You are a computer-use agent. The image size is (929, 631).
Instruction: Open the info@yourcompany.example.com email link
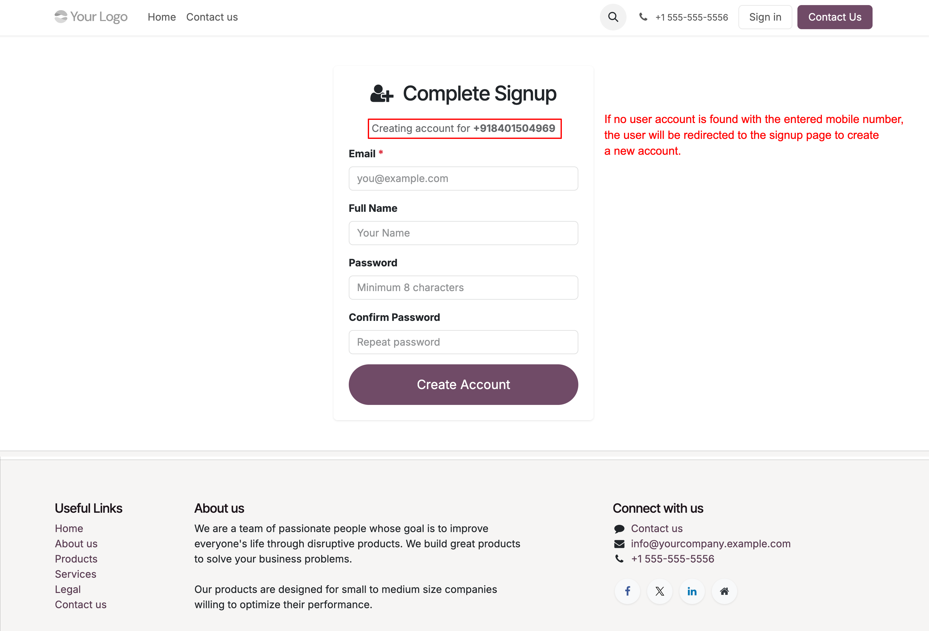point(710,544)
